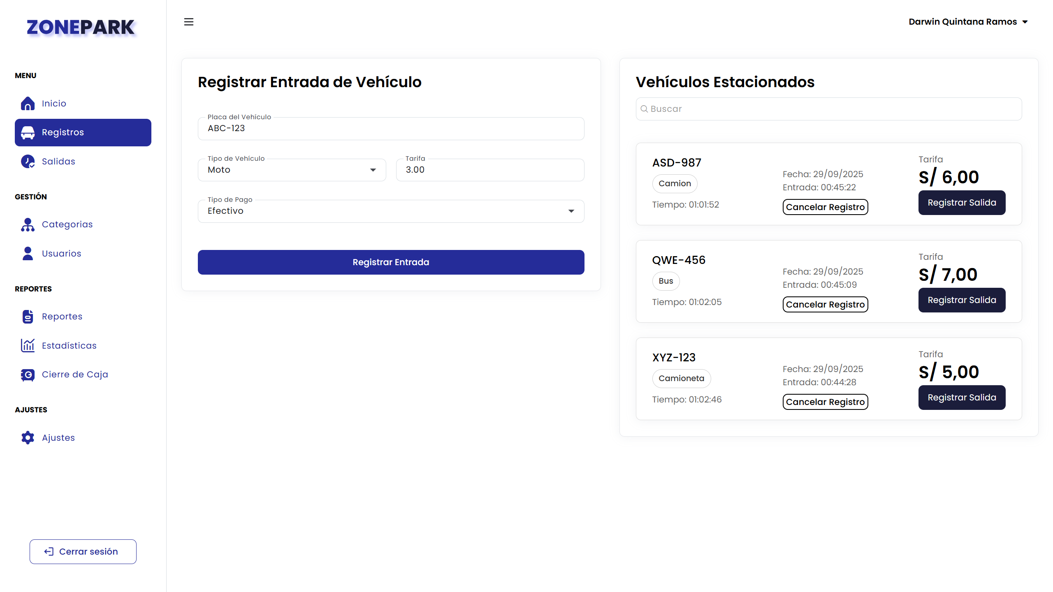Image resolution: width=1053 pixels, height=592 pixels.
Task: Focus the Buscar search field
Action: pyautogui.click(x=828, y=109)
